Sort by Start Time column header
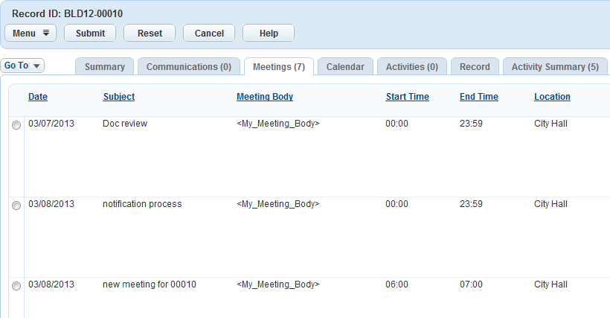 [x=407, y=97]
